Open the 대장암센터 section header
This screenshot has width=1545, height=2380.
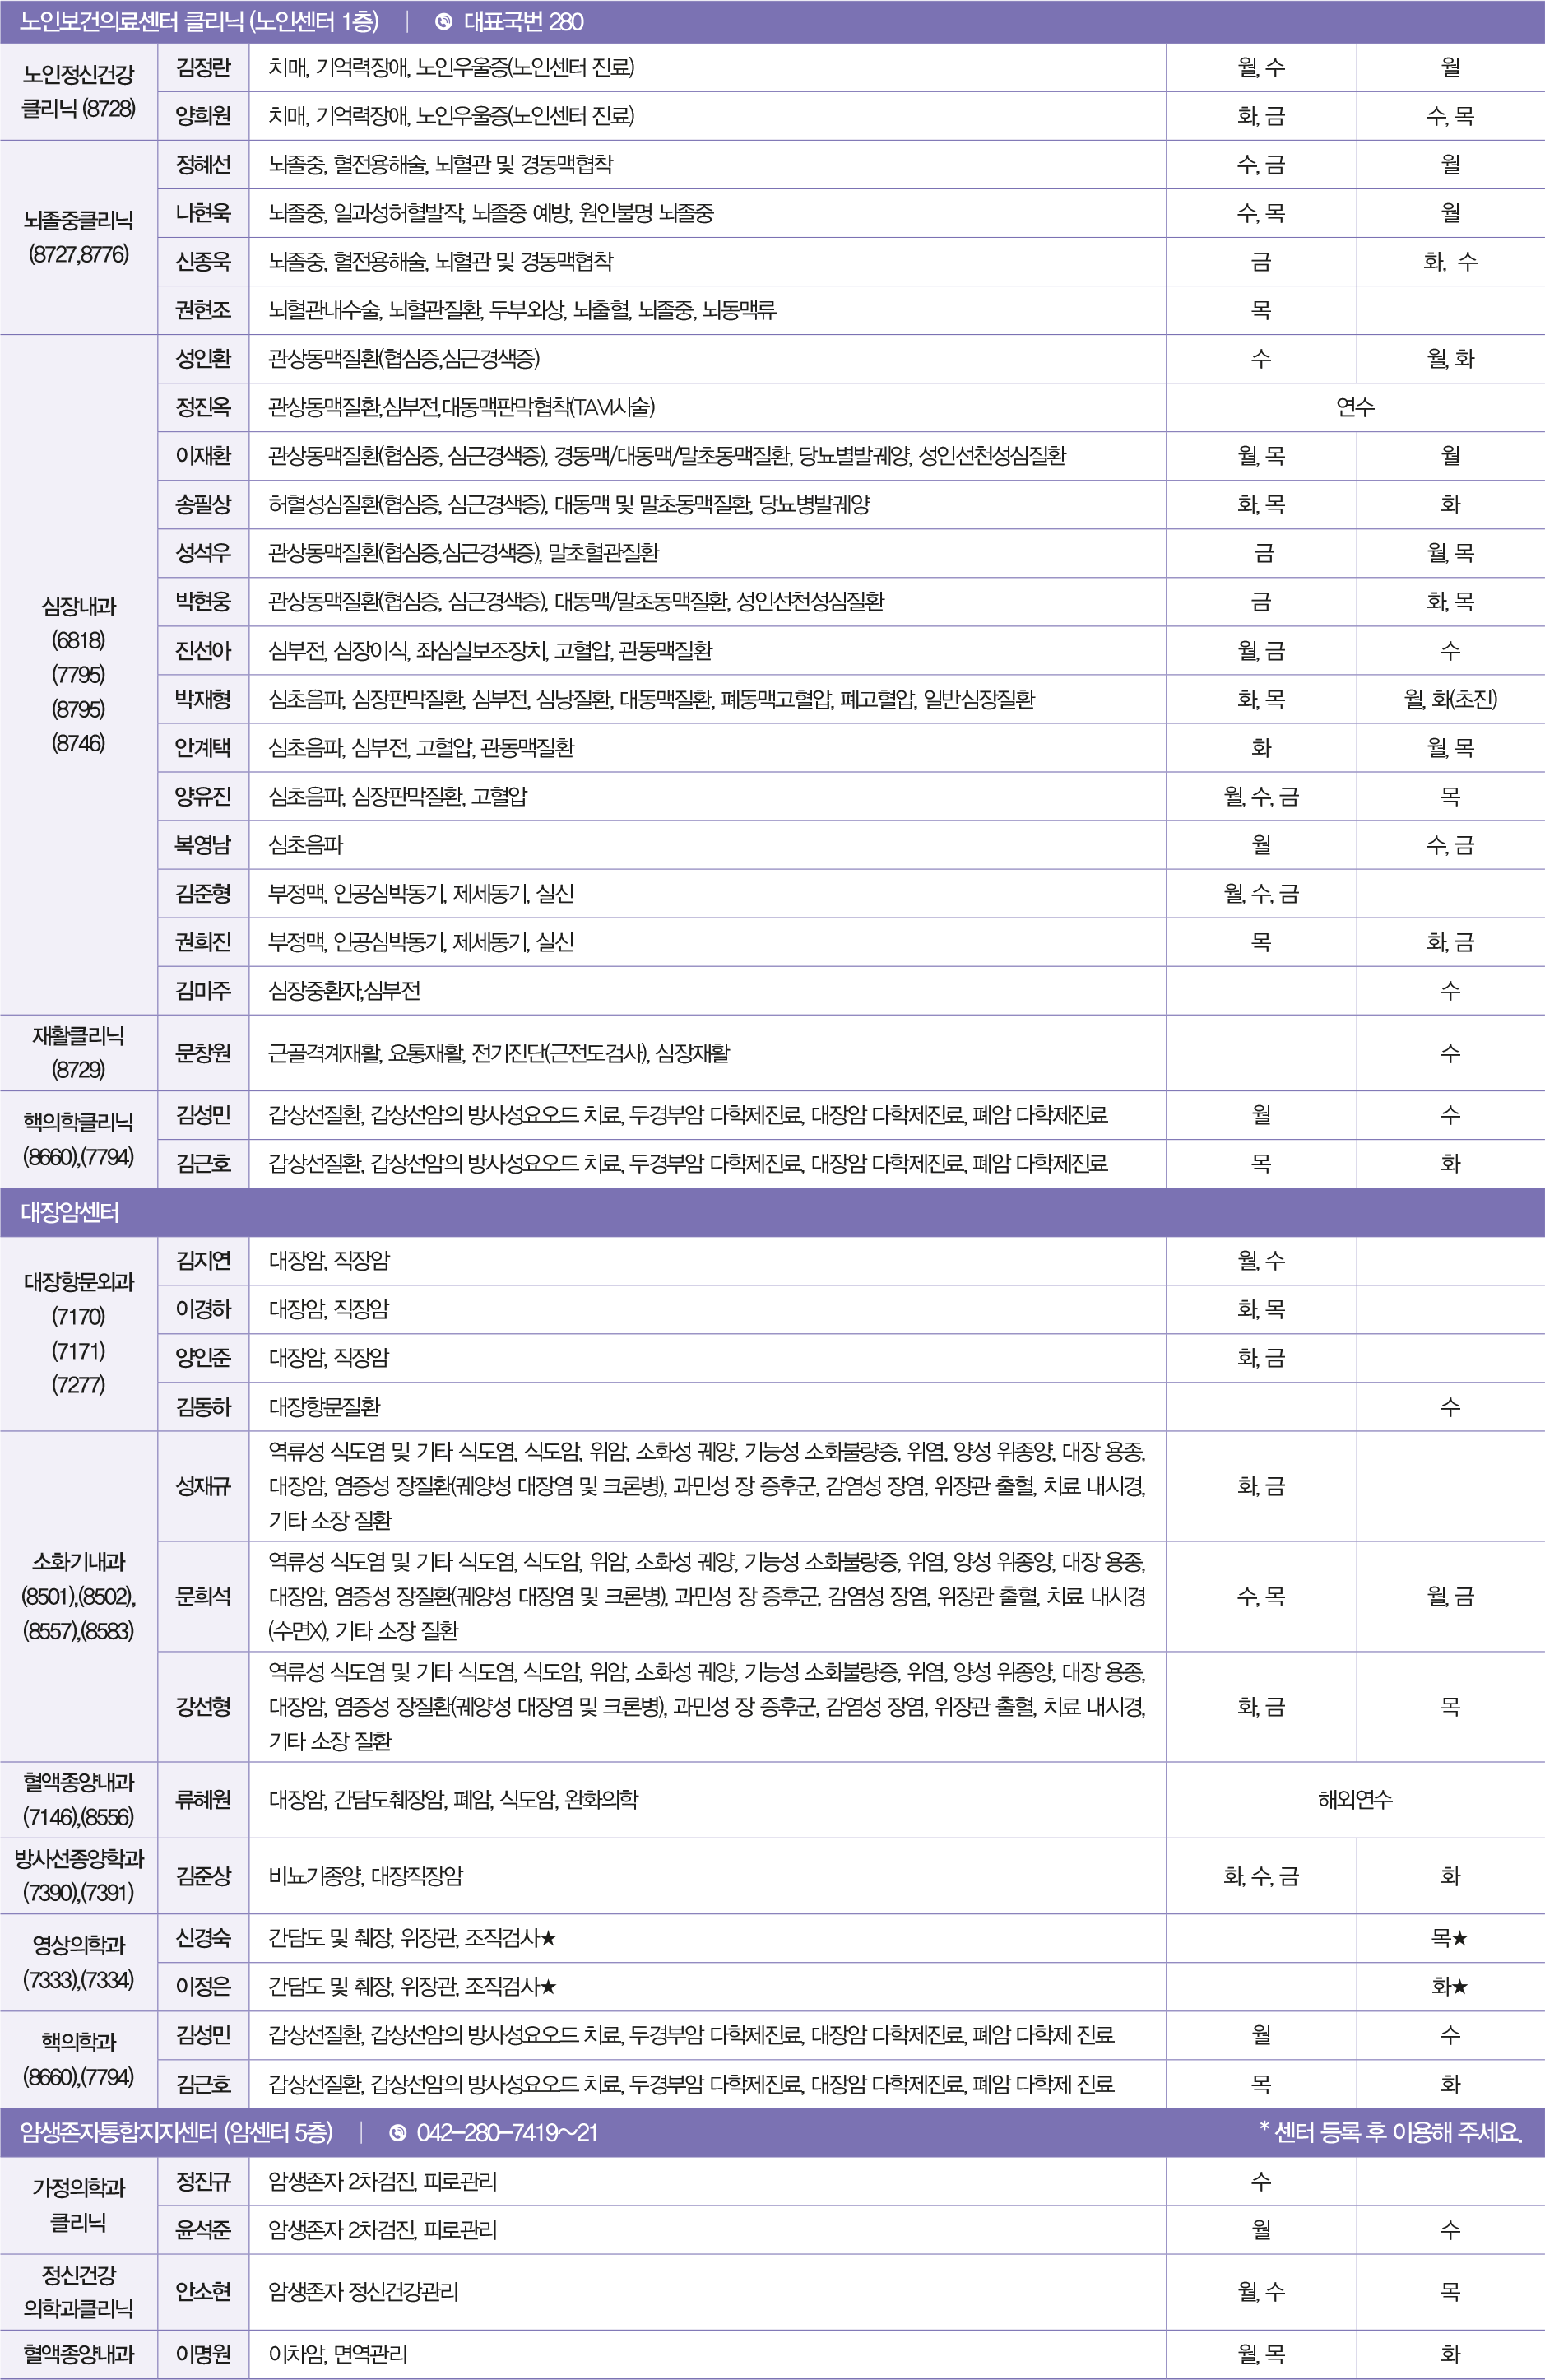tap(70, 1213)
